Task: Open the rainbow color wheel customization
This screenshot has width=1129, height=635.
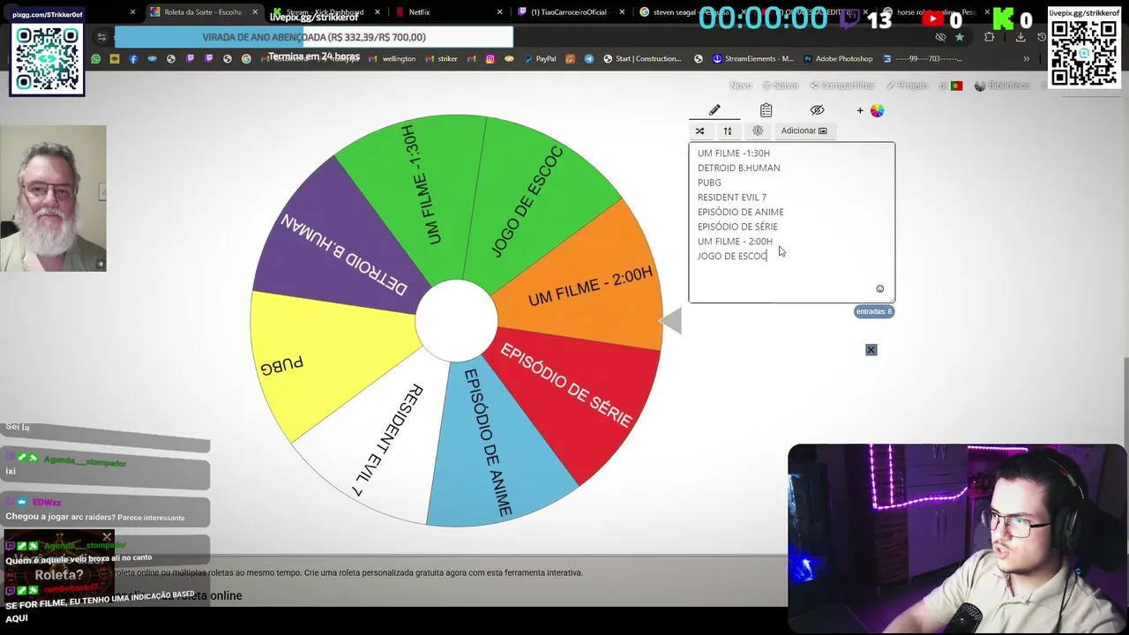Action: coord(877,110)
